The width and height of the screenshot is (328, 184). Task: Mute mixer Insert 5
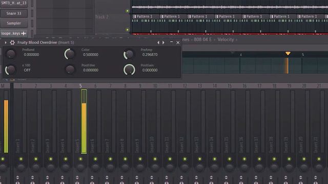(x=80, y=159)
